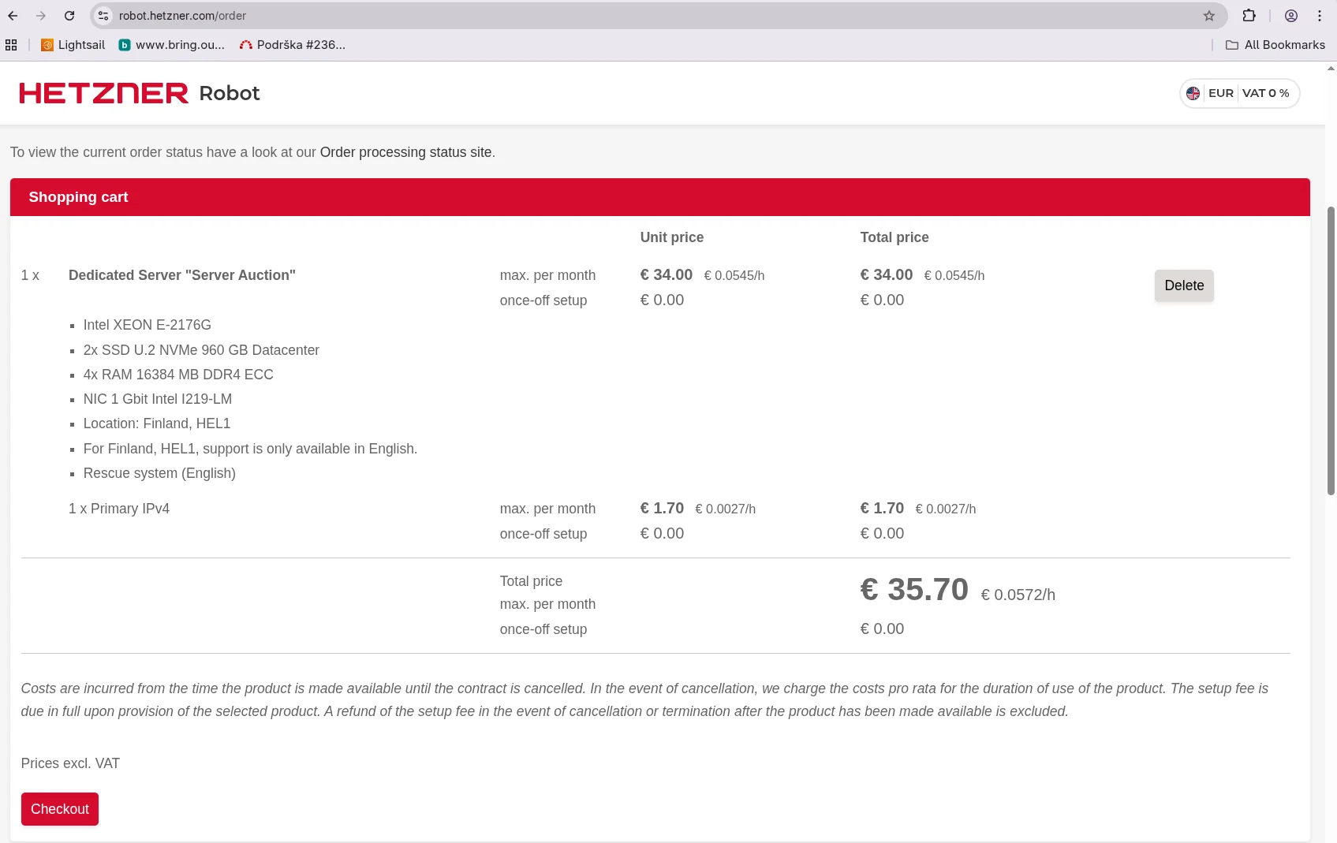Image resolution: width=1337 pixels, height=843 pixels.
Task: Click the browser back arrow
Action: tap(13, 16)
